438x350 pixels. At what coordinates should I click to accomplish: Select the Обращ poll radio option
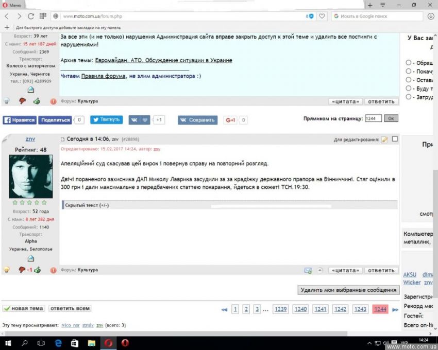tap(409, 62)
